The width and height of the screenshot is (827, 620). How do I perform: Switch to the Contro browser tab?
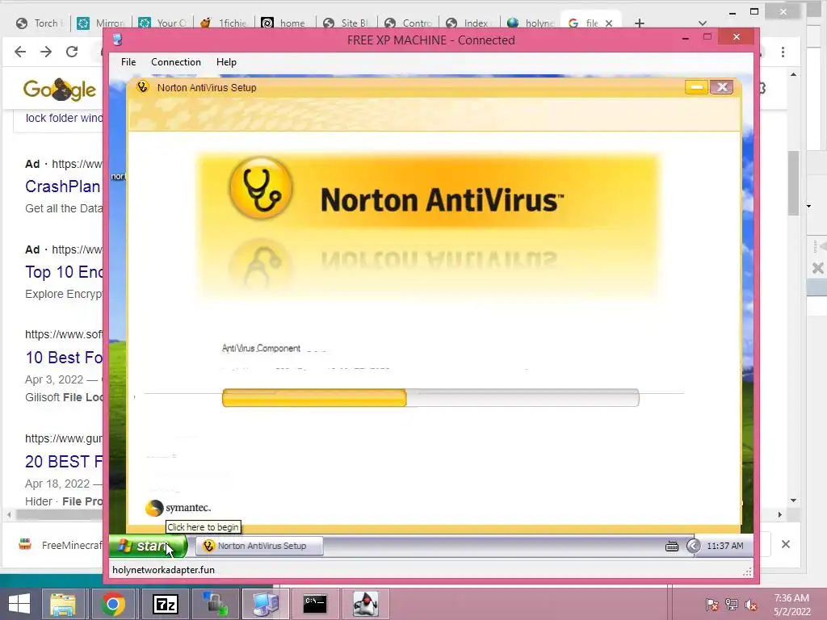pos(409,23)
